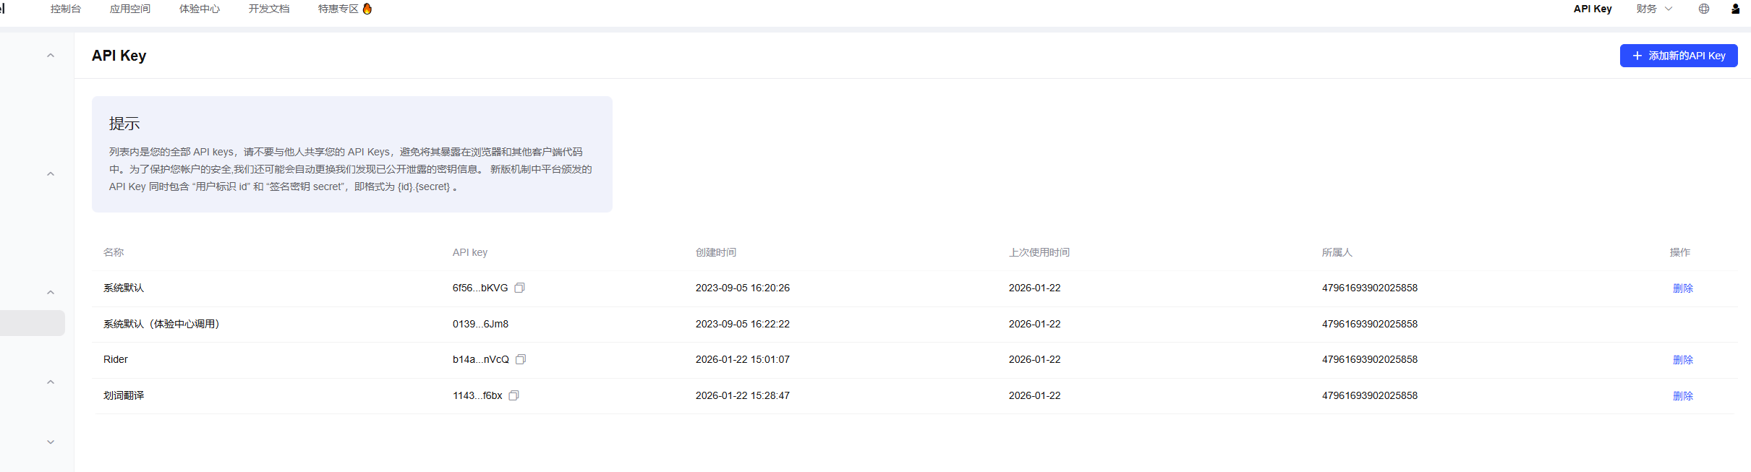Click the Rider key name
This screenshot has width=1751, height=472.
116,359
